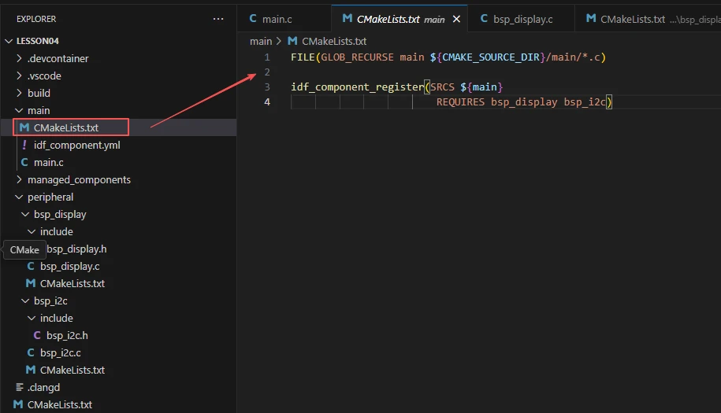Click line number 2 in the editor gutter
This screenshot has height=413, width=721.
tap(267, 72)
